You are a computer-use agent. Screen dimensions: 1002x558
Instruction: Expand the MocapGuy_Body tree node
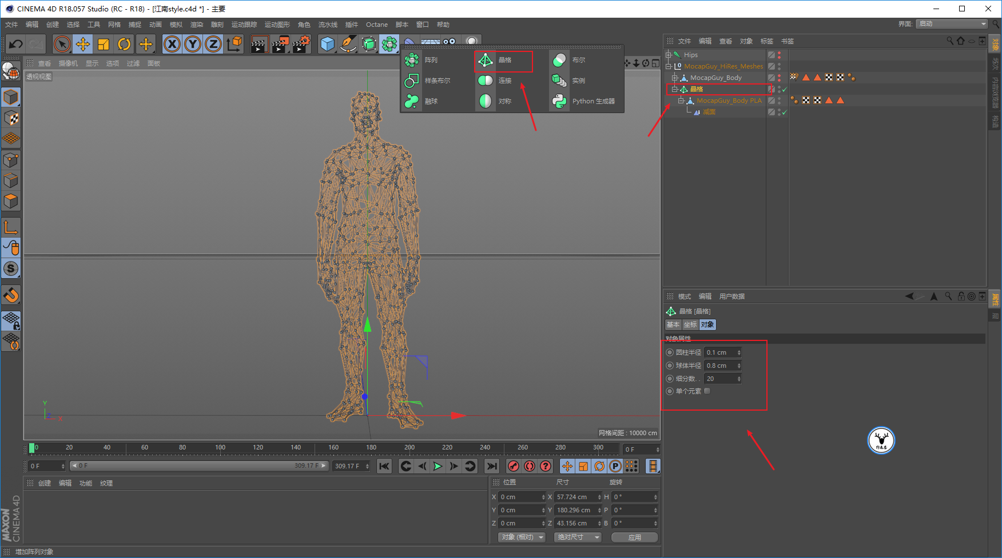[x=674, y=78]
